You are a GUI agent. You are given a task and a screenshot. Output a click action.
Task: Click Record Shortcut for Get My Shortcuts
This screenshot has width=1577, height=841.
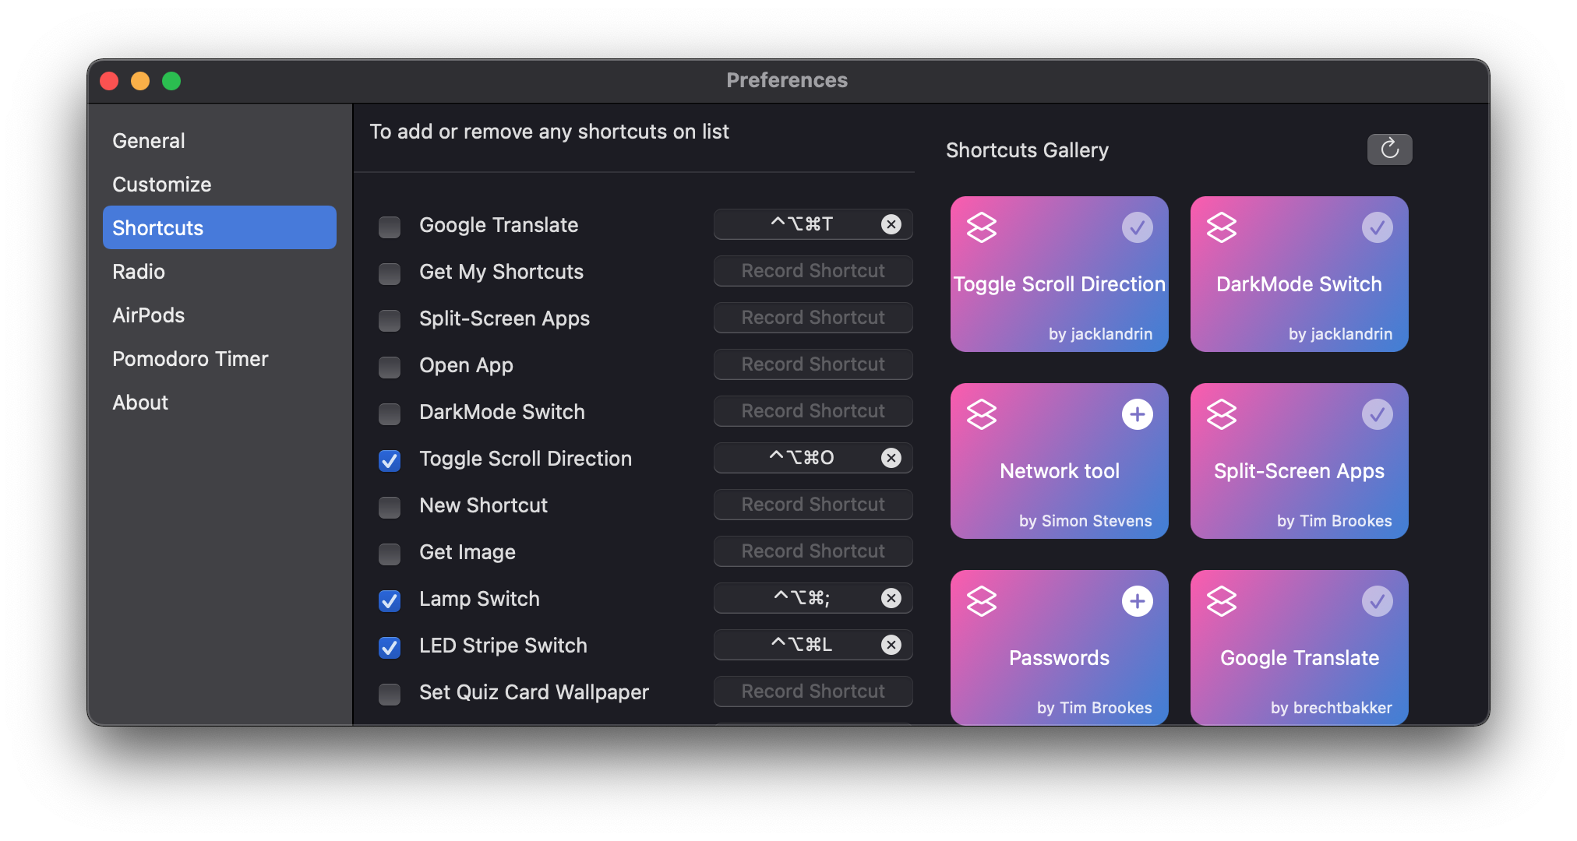pos(813,271)
